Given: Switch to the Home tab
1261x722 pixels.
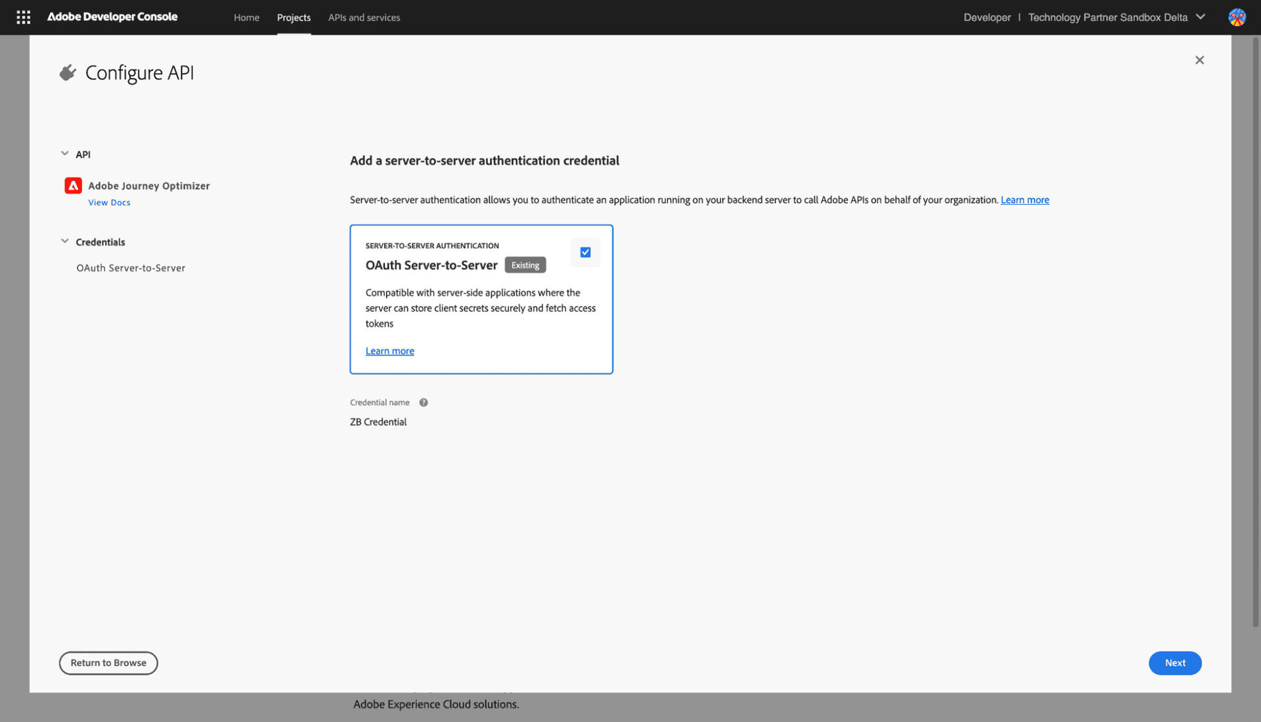Looking at the screenshot, I should (x=246, y=18).
